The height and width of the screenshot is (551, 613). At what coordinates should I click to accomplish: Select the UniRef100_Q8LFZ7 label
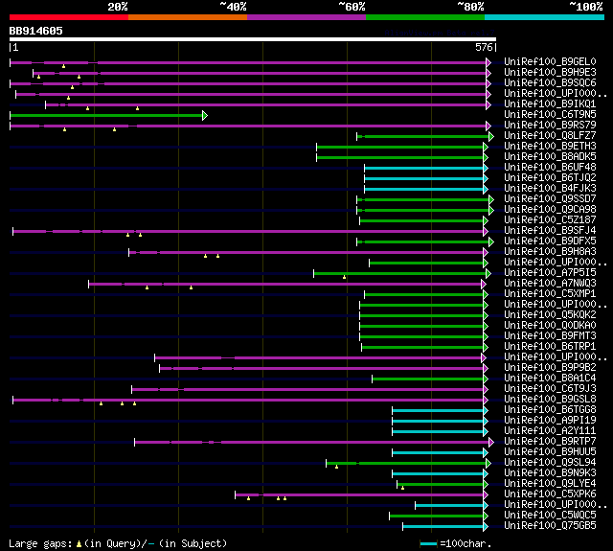pos(550,136)
